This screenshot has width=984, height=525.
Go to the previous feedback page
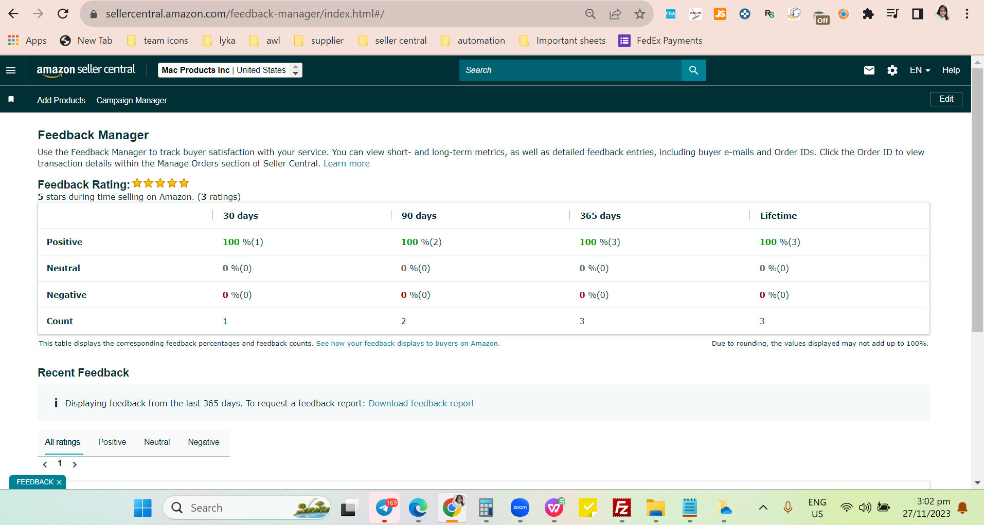coord(45,464)
